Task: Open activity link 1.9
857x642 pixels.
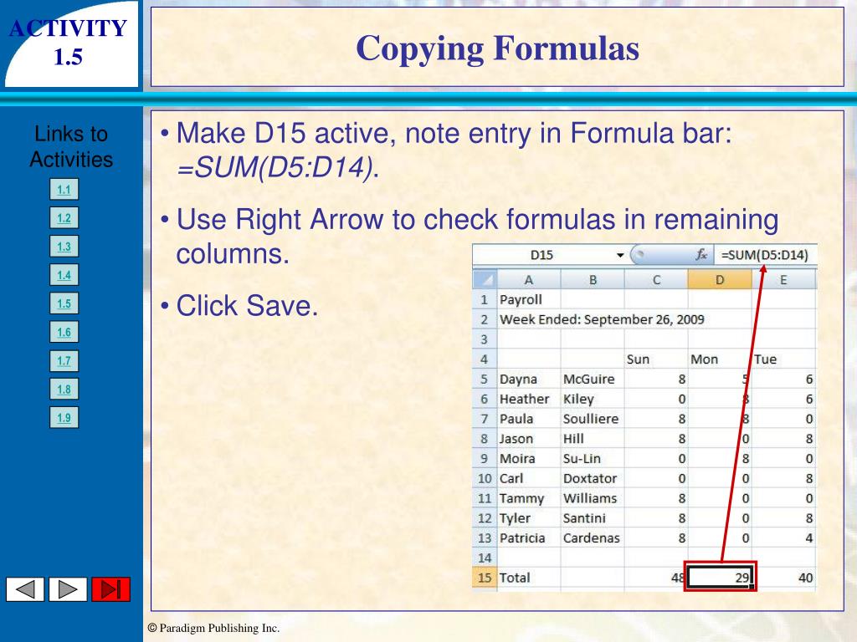Action: 64,418
